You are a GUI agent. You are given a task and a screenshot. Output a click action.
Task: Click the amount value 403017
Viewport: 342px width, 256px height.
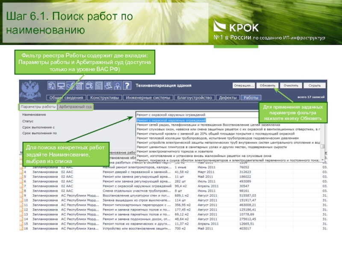point(245,229)
